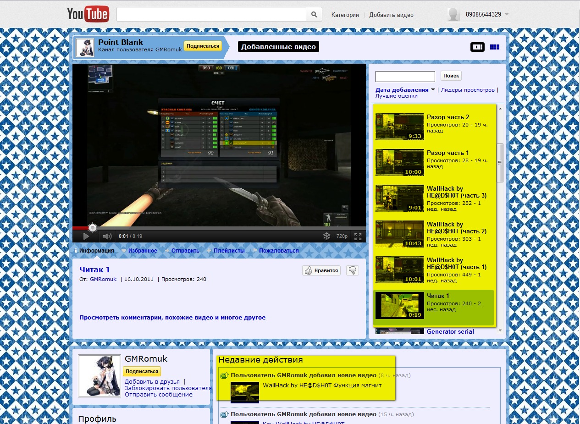The image size is (580, 424).
Task: Enter fullscreen mode in the player
Action: [x=358, y=237]
